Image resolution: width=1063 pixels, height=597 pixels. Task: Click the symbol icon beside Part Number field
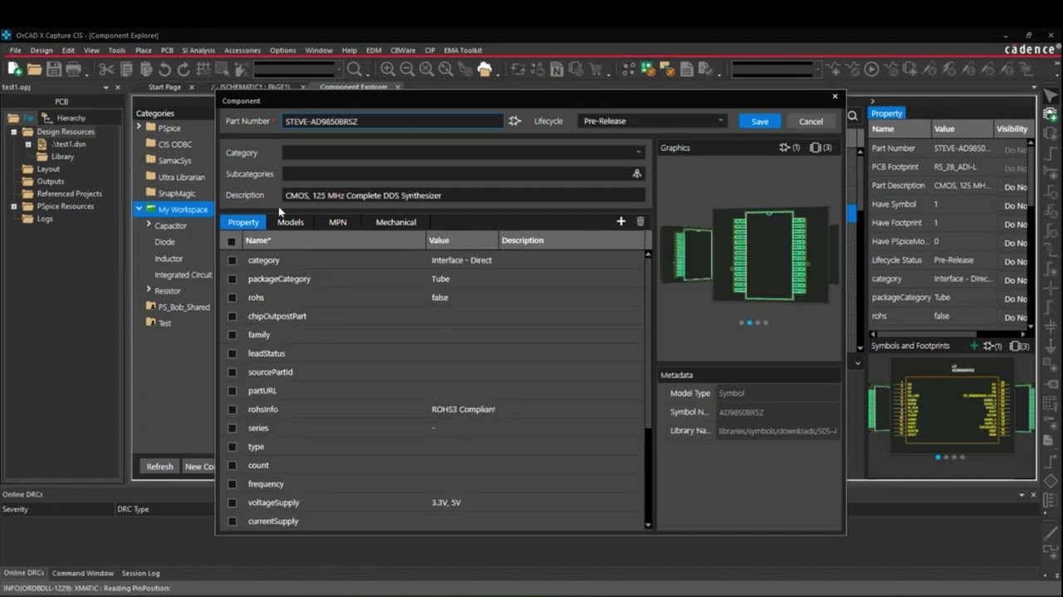point(515,121)
